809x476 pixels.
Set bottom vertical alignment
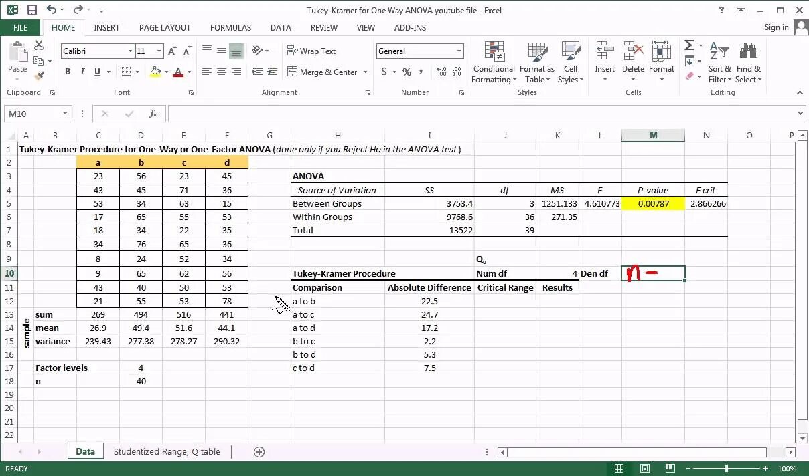(x=236, y=51)
